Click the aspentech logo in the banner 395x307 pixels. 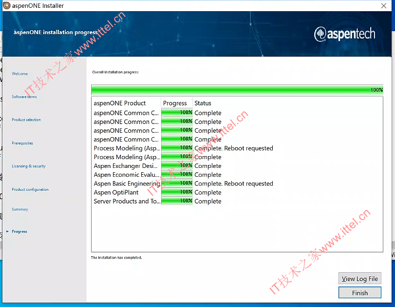coord(345,34)
